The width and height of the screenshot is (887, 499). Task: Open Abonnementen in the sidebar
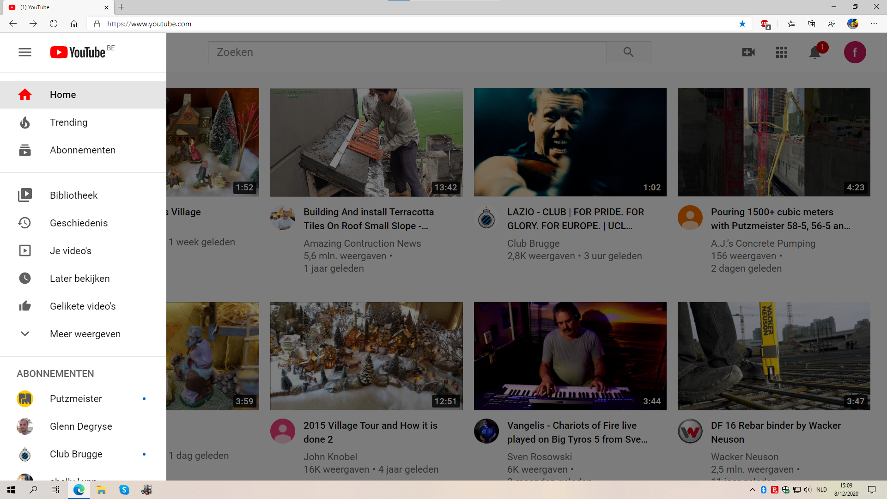click(82, 150)
